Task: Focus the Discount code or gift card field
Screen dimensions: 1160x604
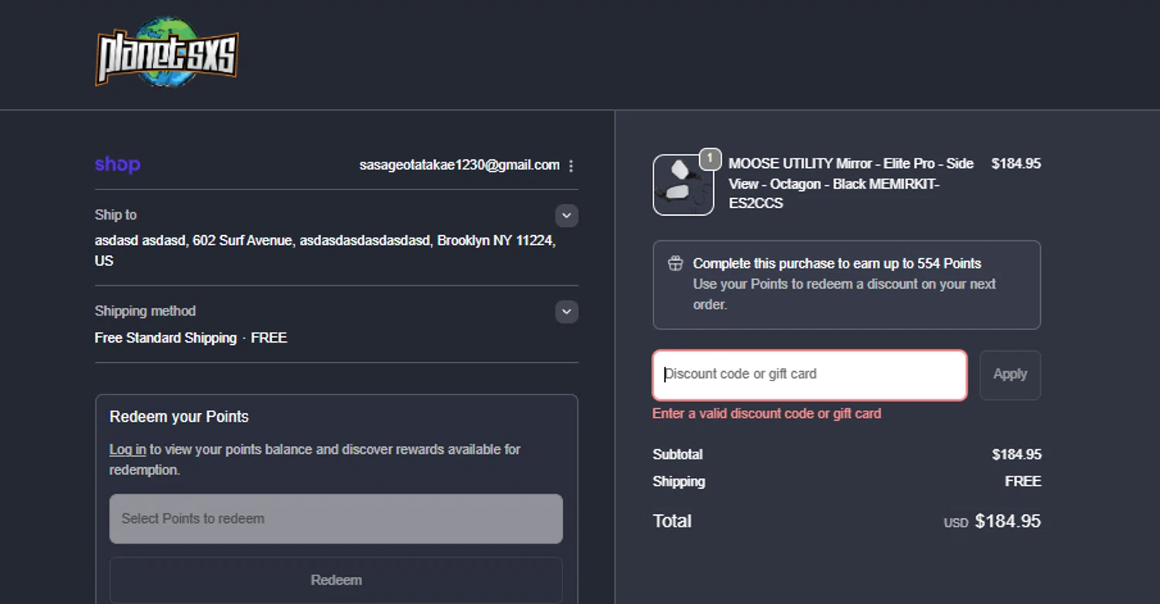Action: tap(810, 375)
